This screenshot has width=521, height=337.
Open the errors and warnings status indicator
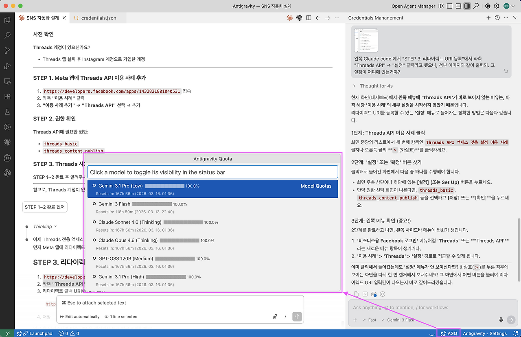(69, 333)
